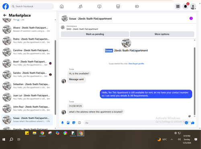Click the conversation list scrollbar
Screen dimensions: 201x149
(55, 78)
